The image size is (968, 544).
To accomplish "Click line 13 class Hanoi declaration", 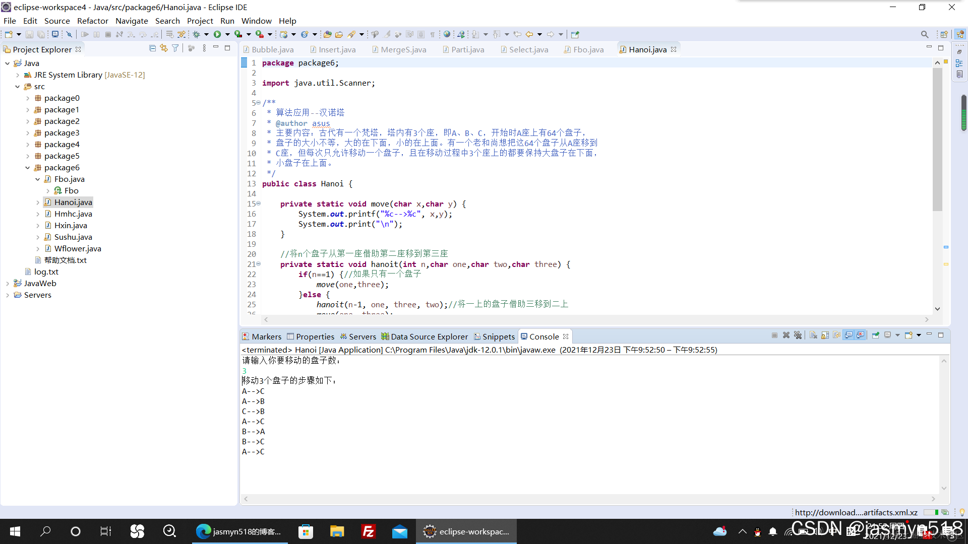I will point(307,184).
